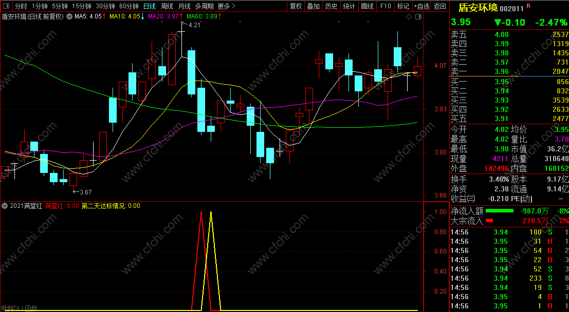Add stock via +自选 button

(421, 6)
